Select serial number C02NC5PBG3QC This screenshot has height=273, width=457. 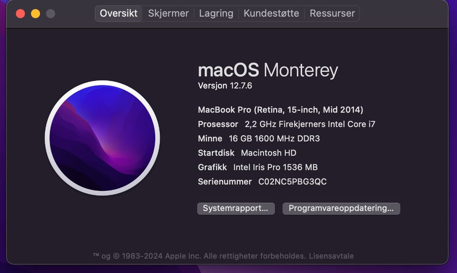292,182
